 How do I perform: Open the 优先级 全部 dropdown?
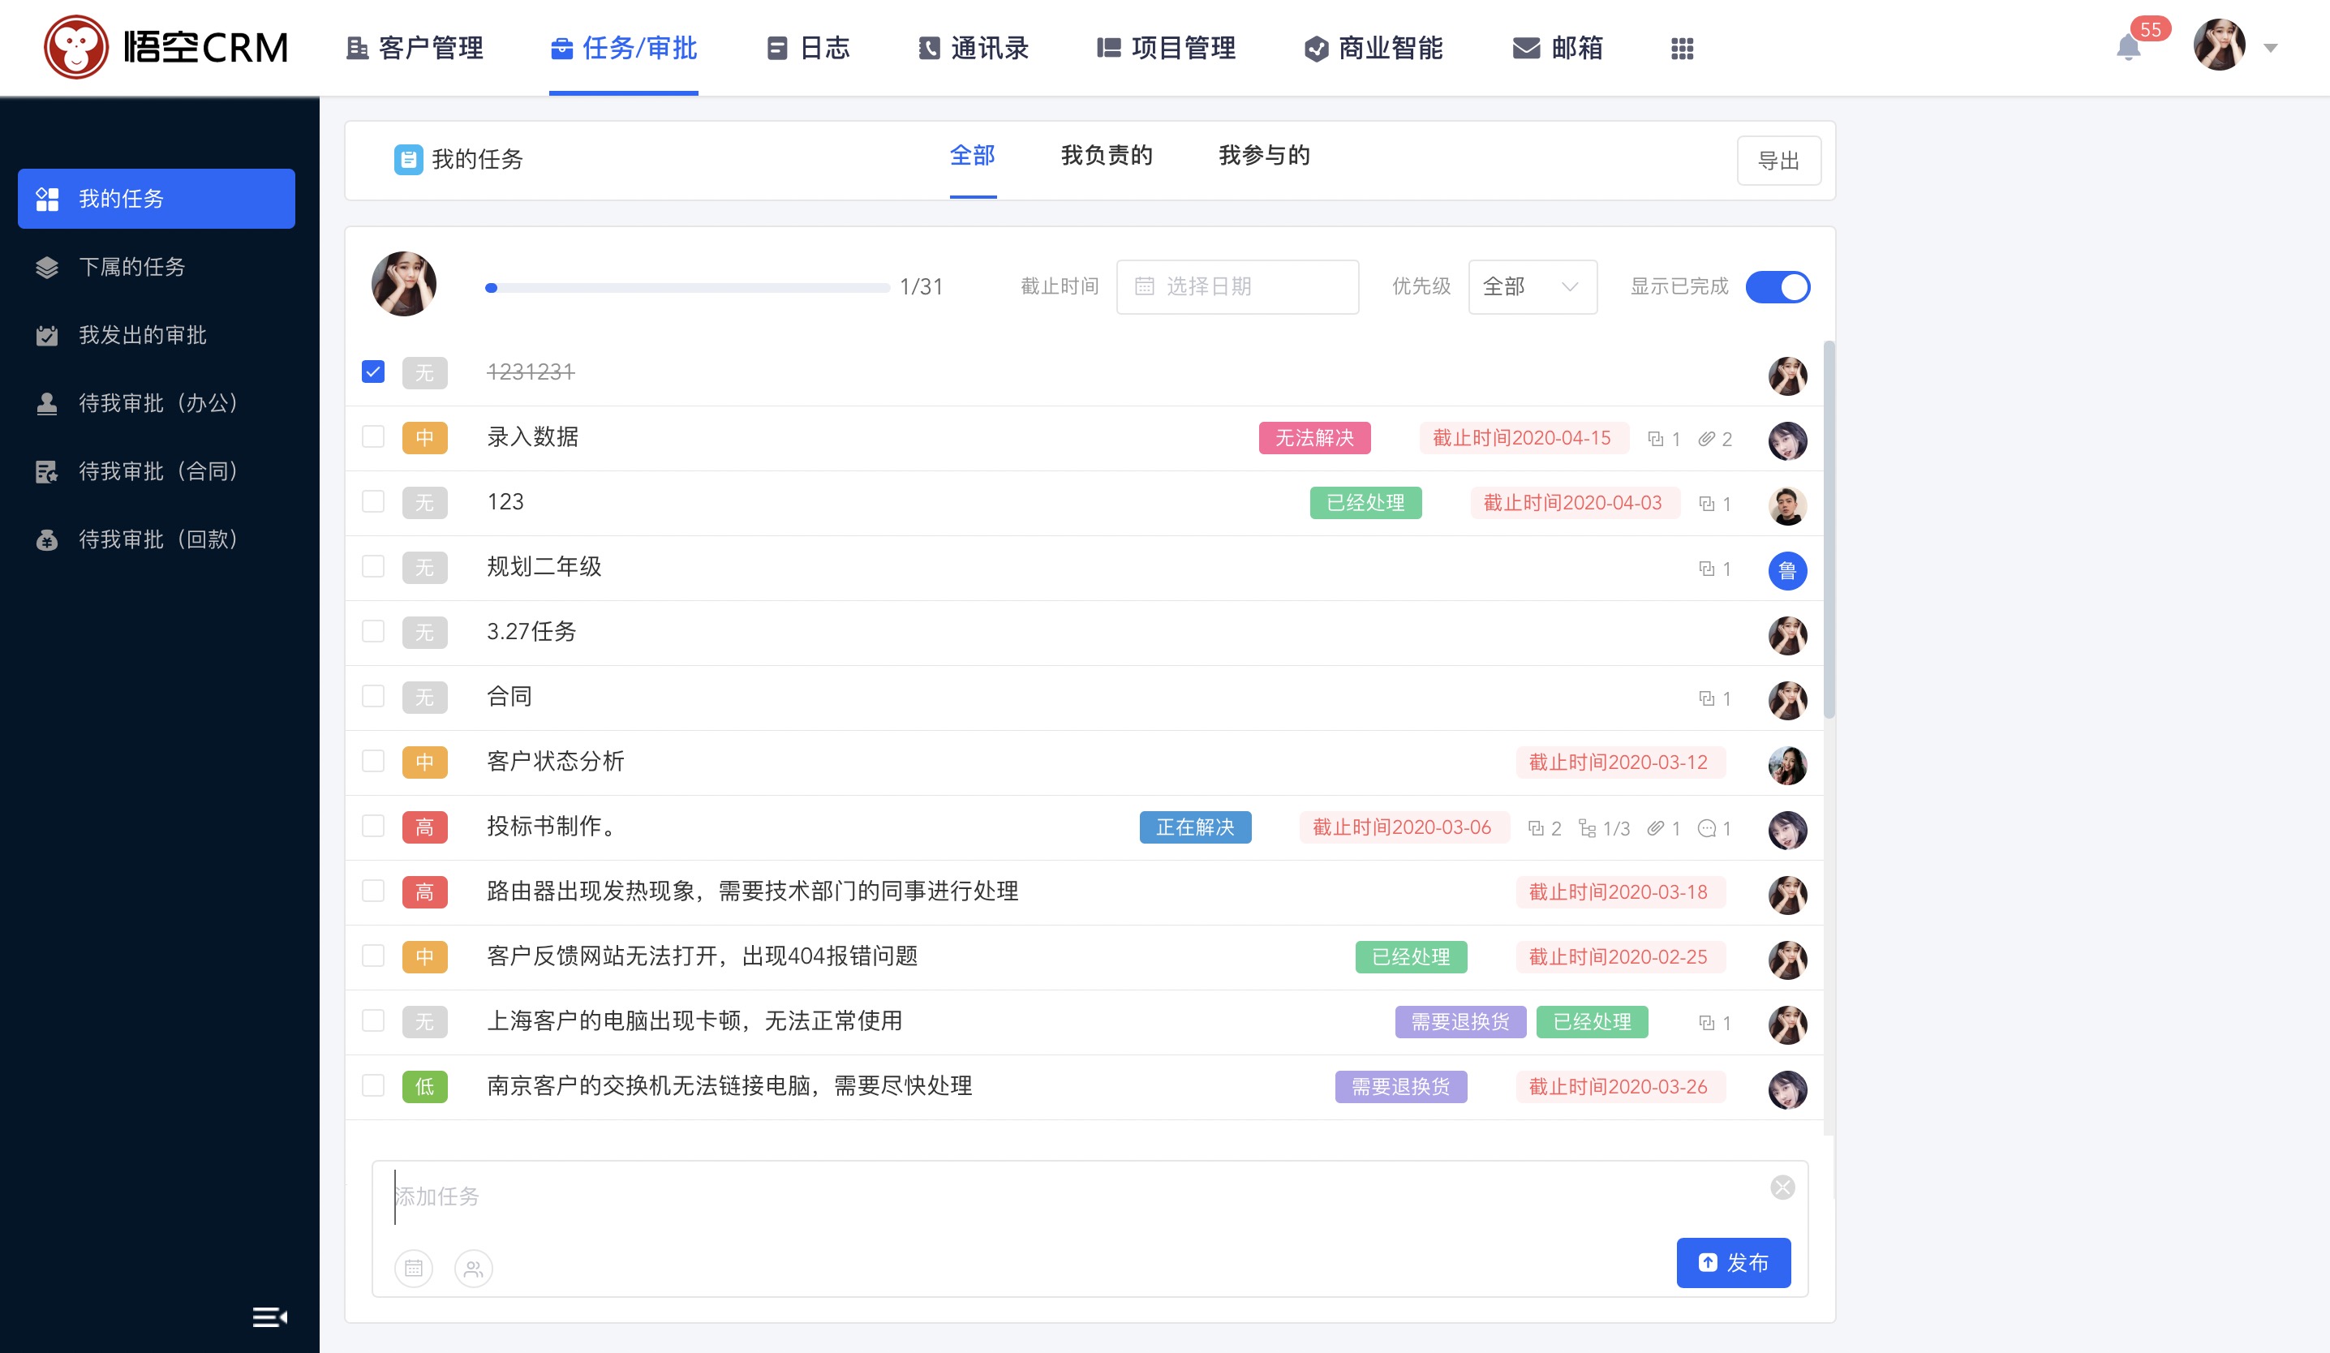1532,286
